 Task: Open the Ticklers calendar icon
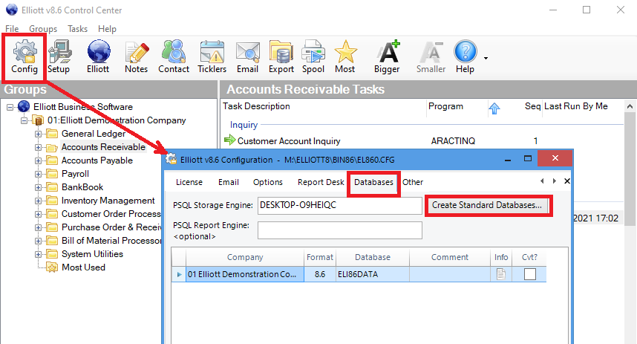tap(212, 57)
